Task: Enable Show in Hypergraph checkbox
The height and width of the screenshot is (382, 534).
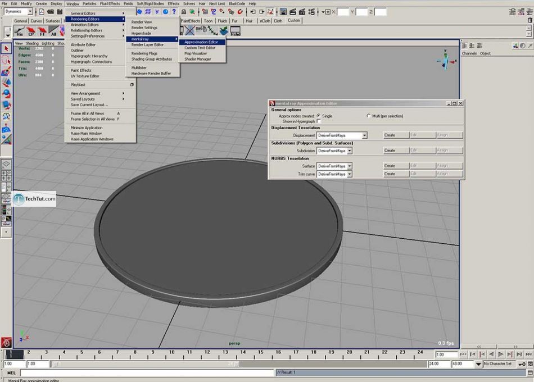Action: (319, 121)
